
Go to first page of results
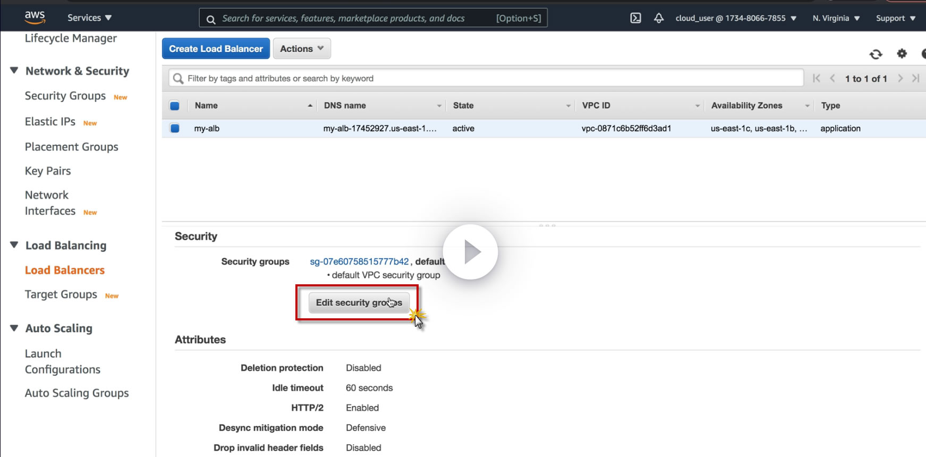tap(817, 79)
